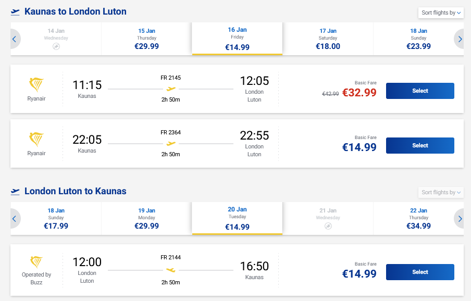Click the Buzz-operated flight FR 2144 logo

36,262
